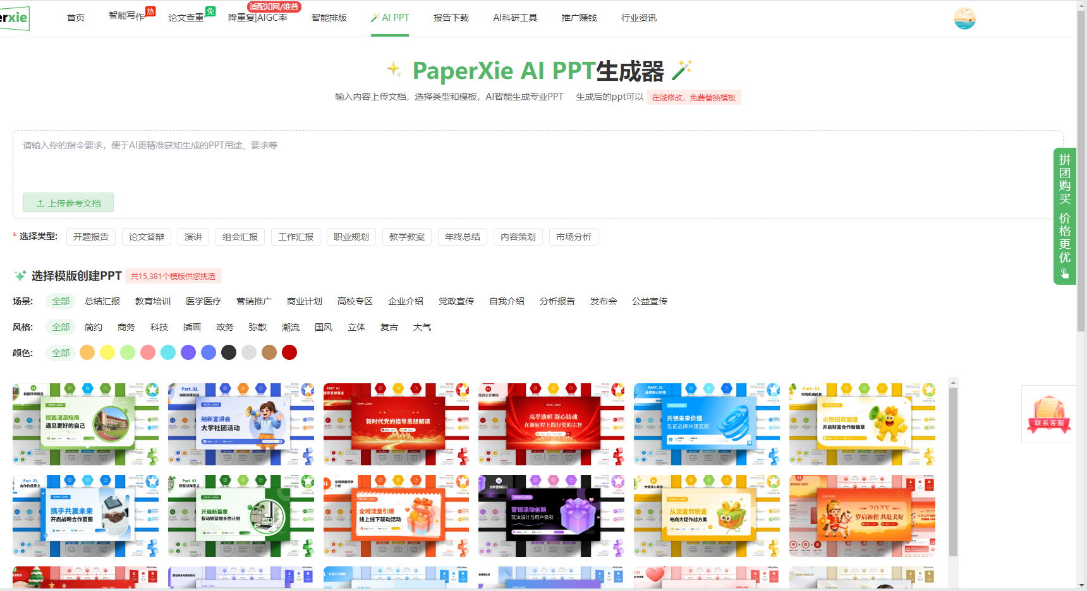Filter style by 国风

[324, 327]
